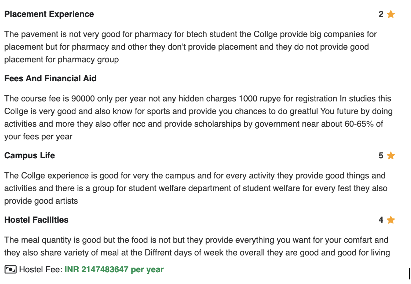The width and height of the screenshot is (411, 284).
Task: Click the star icon beside Campus Life rating
Action: point(391,156)
